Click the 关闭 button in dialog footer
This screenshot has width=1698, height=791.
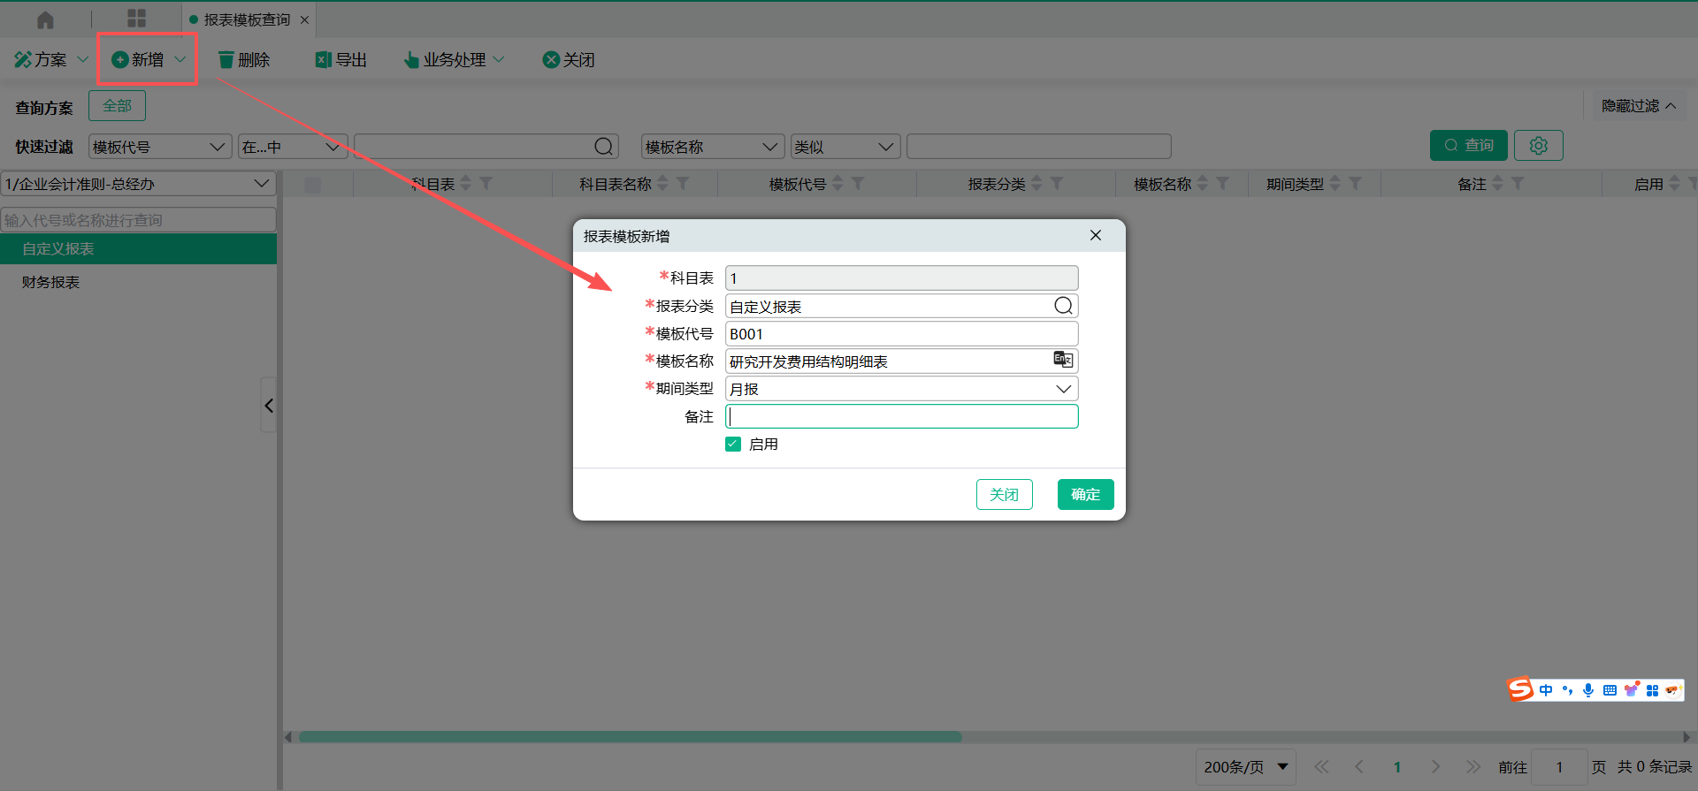[x=1004, y=495]
